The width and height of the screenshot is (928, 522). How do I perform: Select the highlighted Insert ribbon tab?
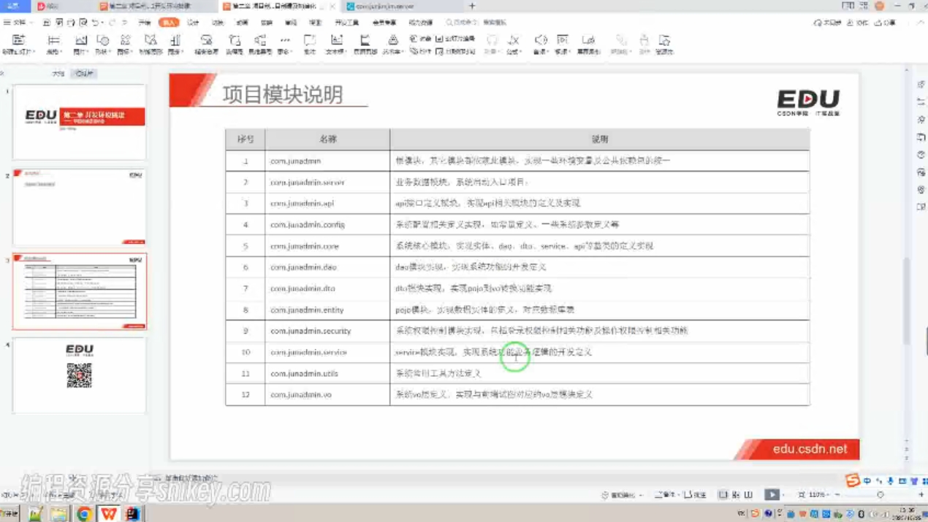pyautogui.click(x=169, y=23)
